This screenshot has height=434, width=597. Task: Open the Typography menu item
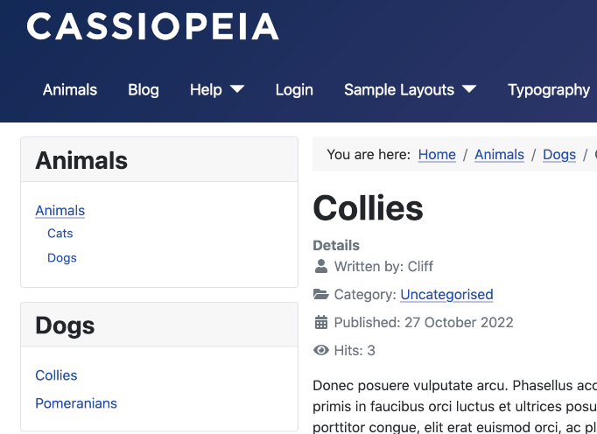pos(549,89)
